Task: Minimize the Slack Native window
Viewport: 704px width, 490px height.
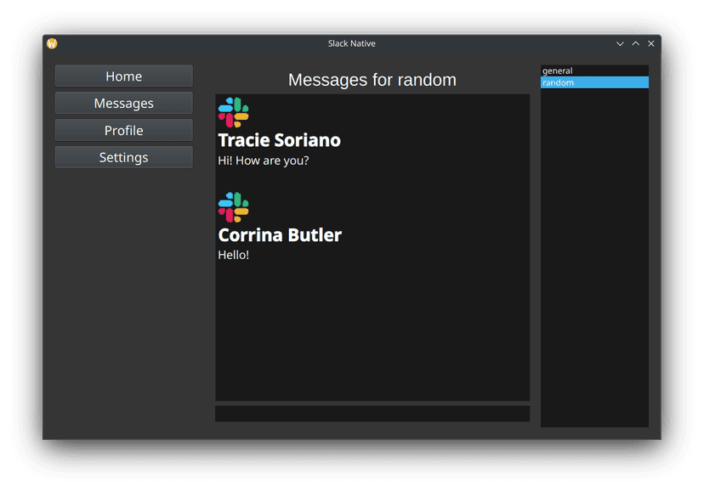Action: (x=620, y=43)
